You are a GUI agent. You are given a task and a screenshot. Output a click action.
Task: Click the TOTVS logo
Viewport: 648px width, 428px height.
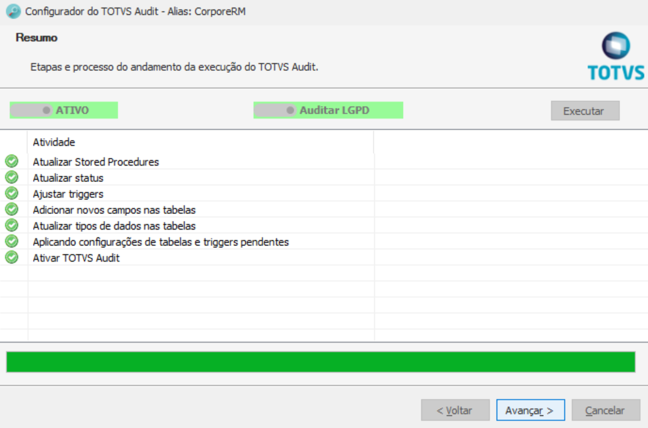pyautogui.click(x=616, y=56)
